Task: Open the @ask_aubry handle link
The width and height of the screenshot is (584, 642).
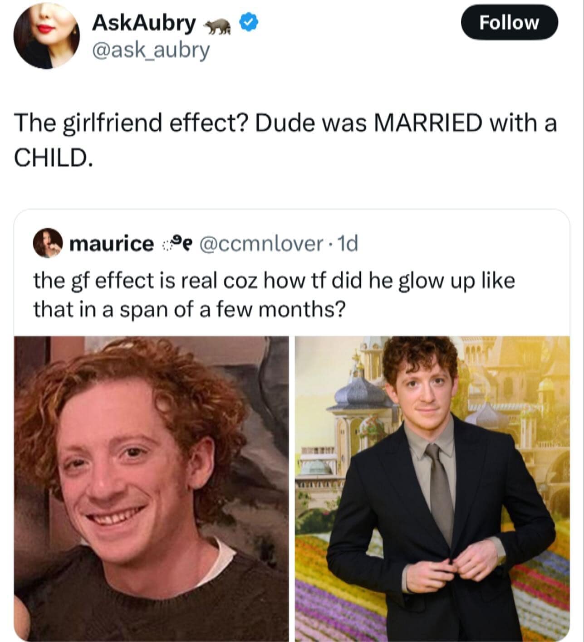Action: [151, 50]
